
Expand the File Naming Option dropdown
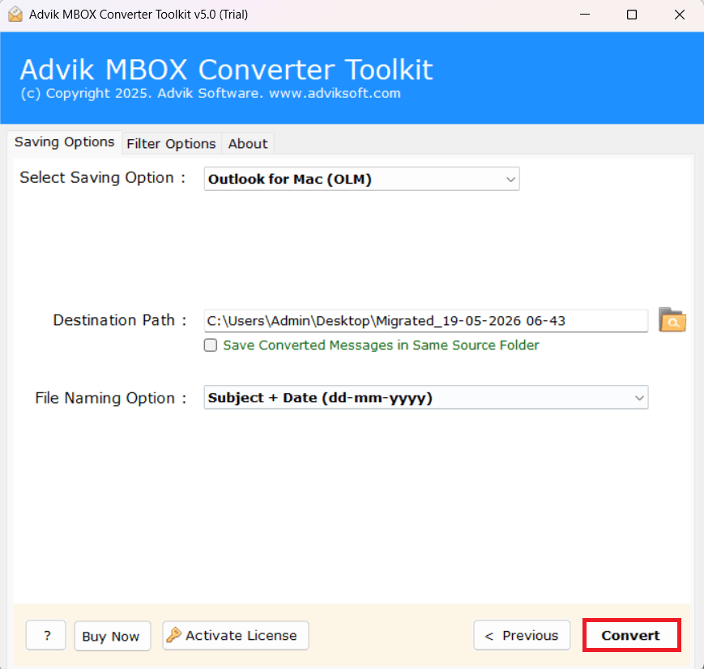425,397
